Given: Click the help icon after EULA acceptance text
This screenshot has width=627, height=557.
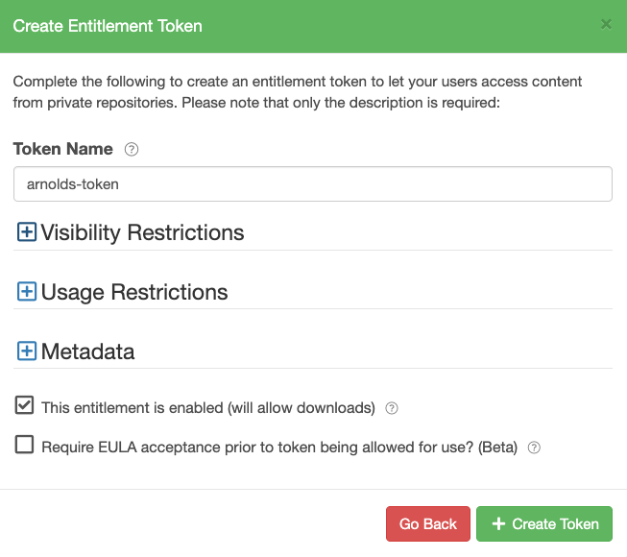Looking at the screenshot, I should (535, 448).
